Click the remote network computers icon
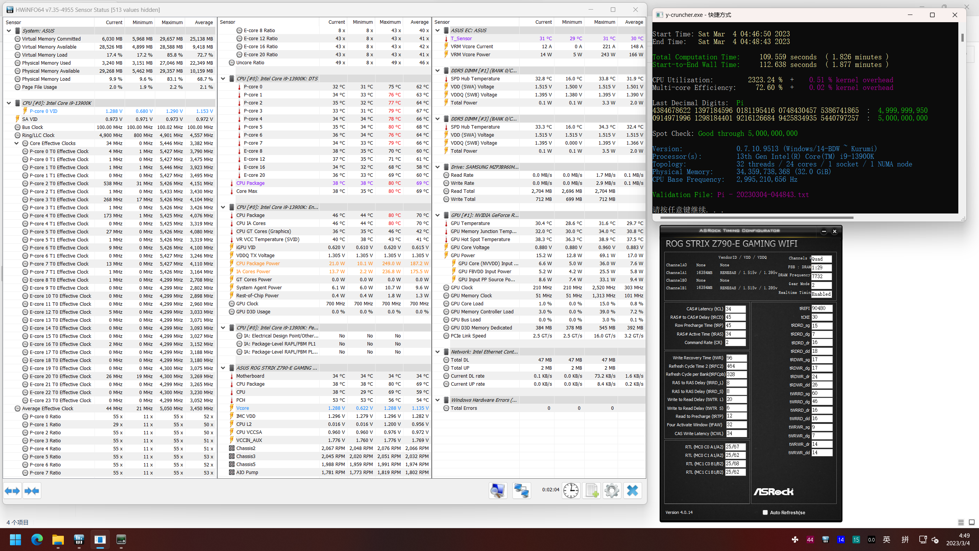The image size is (979, 551). coord(522,491)
